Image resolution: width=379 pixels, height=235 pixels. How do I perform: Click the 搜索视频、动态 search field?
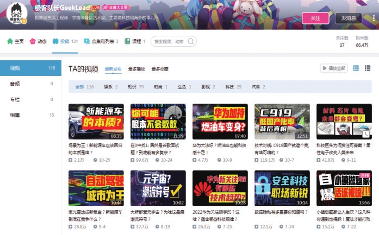click(173, 41)
